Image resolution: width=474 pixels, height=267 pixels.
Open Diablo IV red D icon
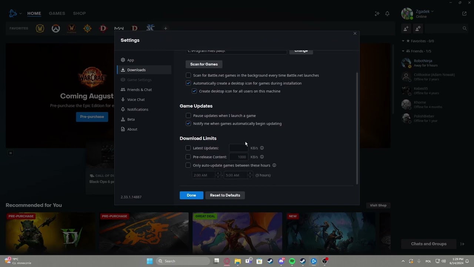click(x=103, y=28)
